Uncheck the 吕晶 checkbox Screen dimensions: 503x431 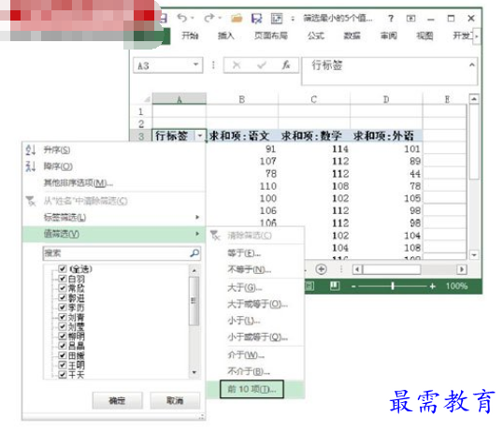pyautogui.click(x=63, y=346)
